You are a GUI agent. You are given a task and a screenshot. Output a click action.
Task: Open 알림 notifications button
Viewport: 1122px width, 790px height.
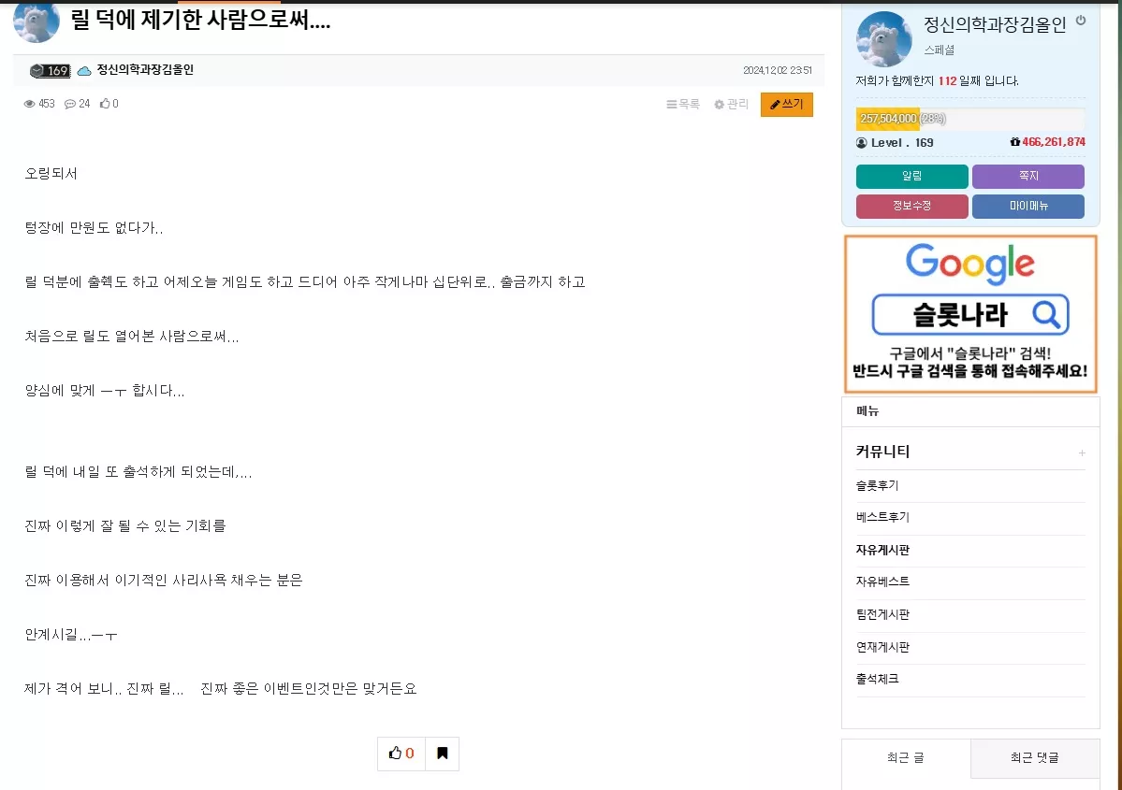(x=911, y=176)
